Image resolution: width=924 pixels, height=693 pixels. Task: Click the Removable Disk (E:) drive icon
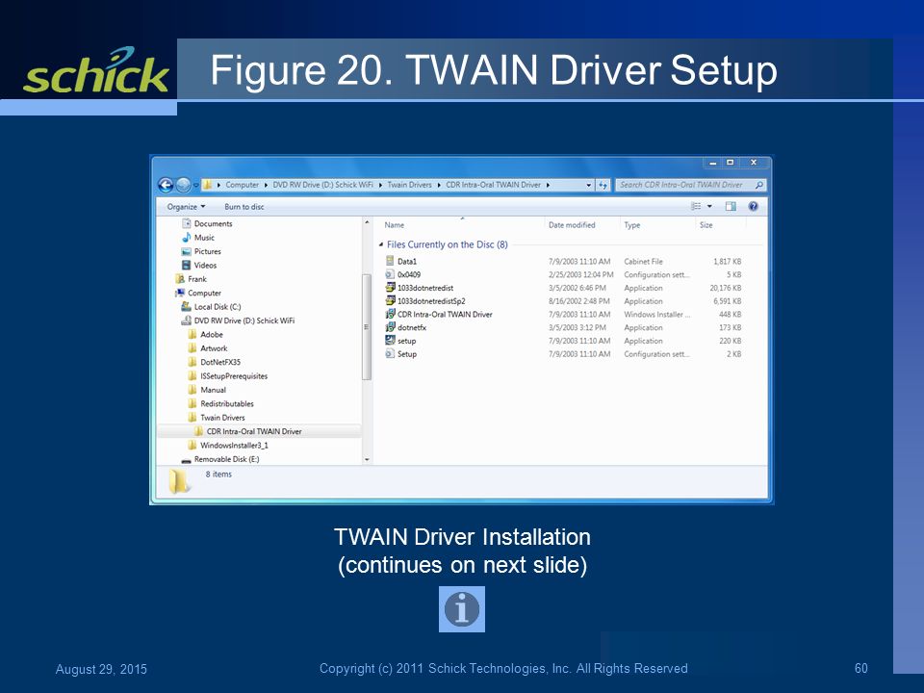click(x=186, y=460)
